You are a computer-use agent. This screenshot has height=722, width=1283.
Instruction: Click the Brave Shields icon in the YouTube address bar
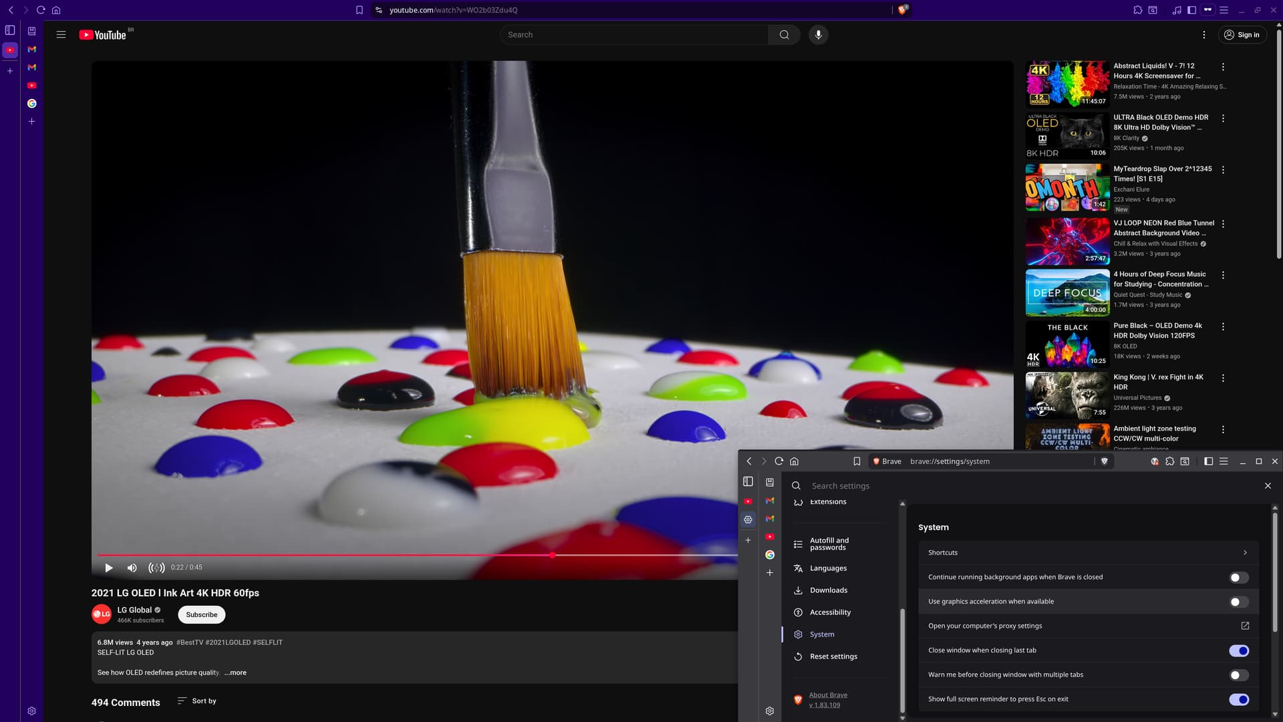click(x=902, y=10)
